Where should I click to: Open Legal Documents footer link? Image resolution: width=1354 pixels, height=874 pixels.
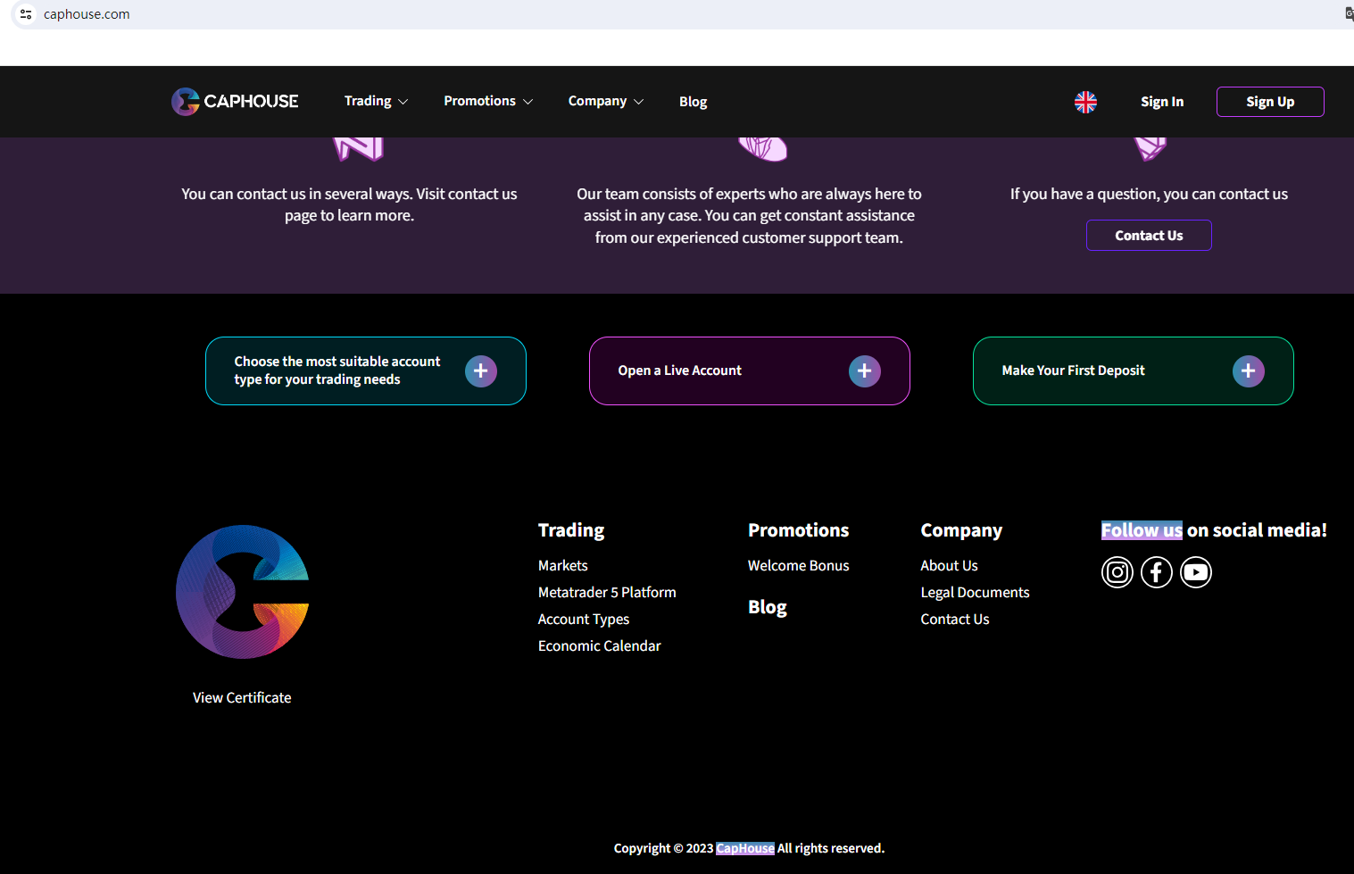point(975,593)
